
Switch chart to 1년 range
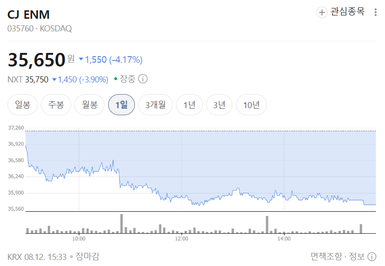click(190, 105)
